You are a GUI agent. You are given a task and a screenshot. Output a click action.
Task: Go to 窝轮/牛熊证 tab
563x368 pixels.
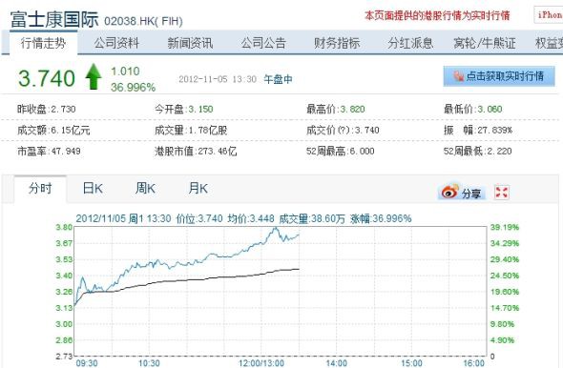485,44
